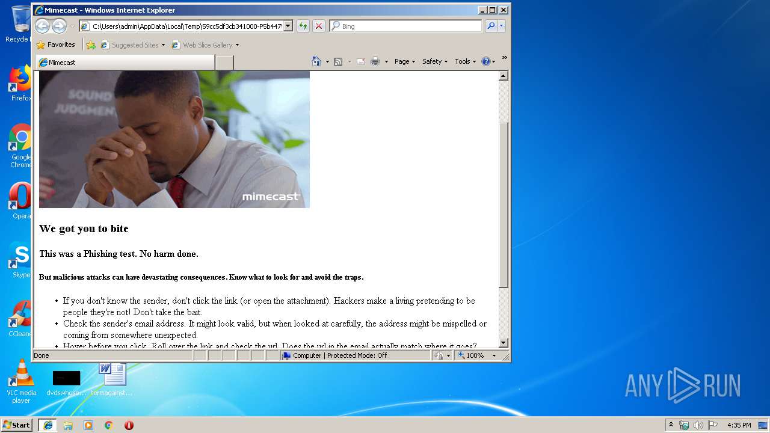The height and width of the screenshot is (433, 770).
Task: Open the Safety menu
Action: click(x=435, y=61)
